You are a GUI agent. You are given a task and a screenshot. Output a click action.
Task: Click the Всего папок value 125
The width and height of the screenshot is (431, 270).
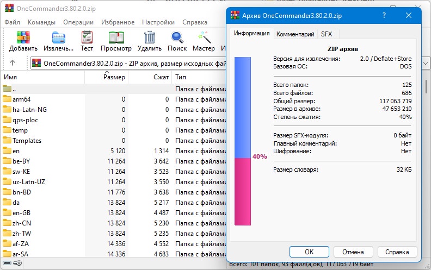(407, 85)
